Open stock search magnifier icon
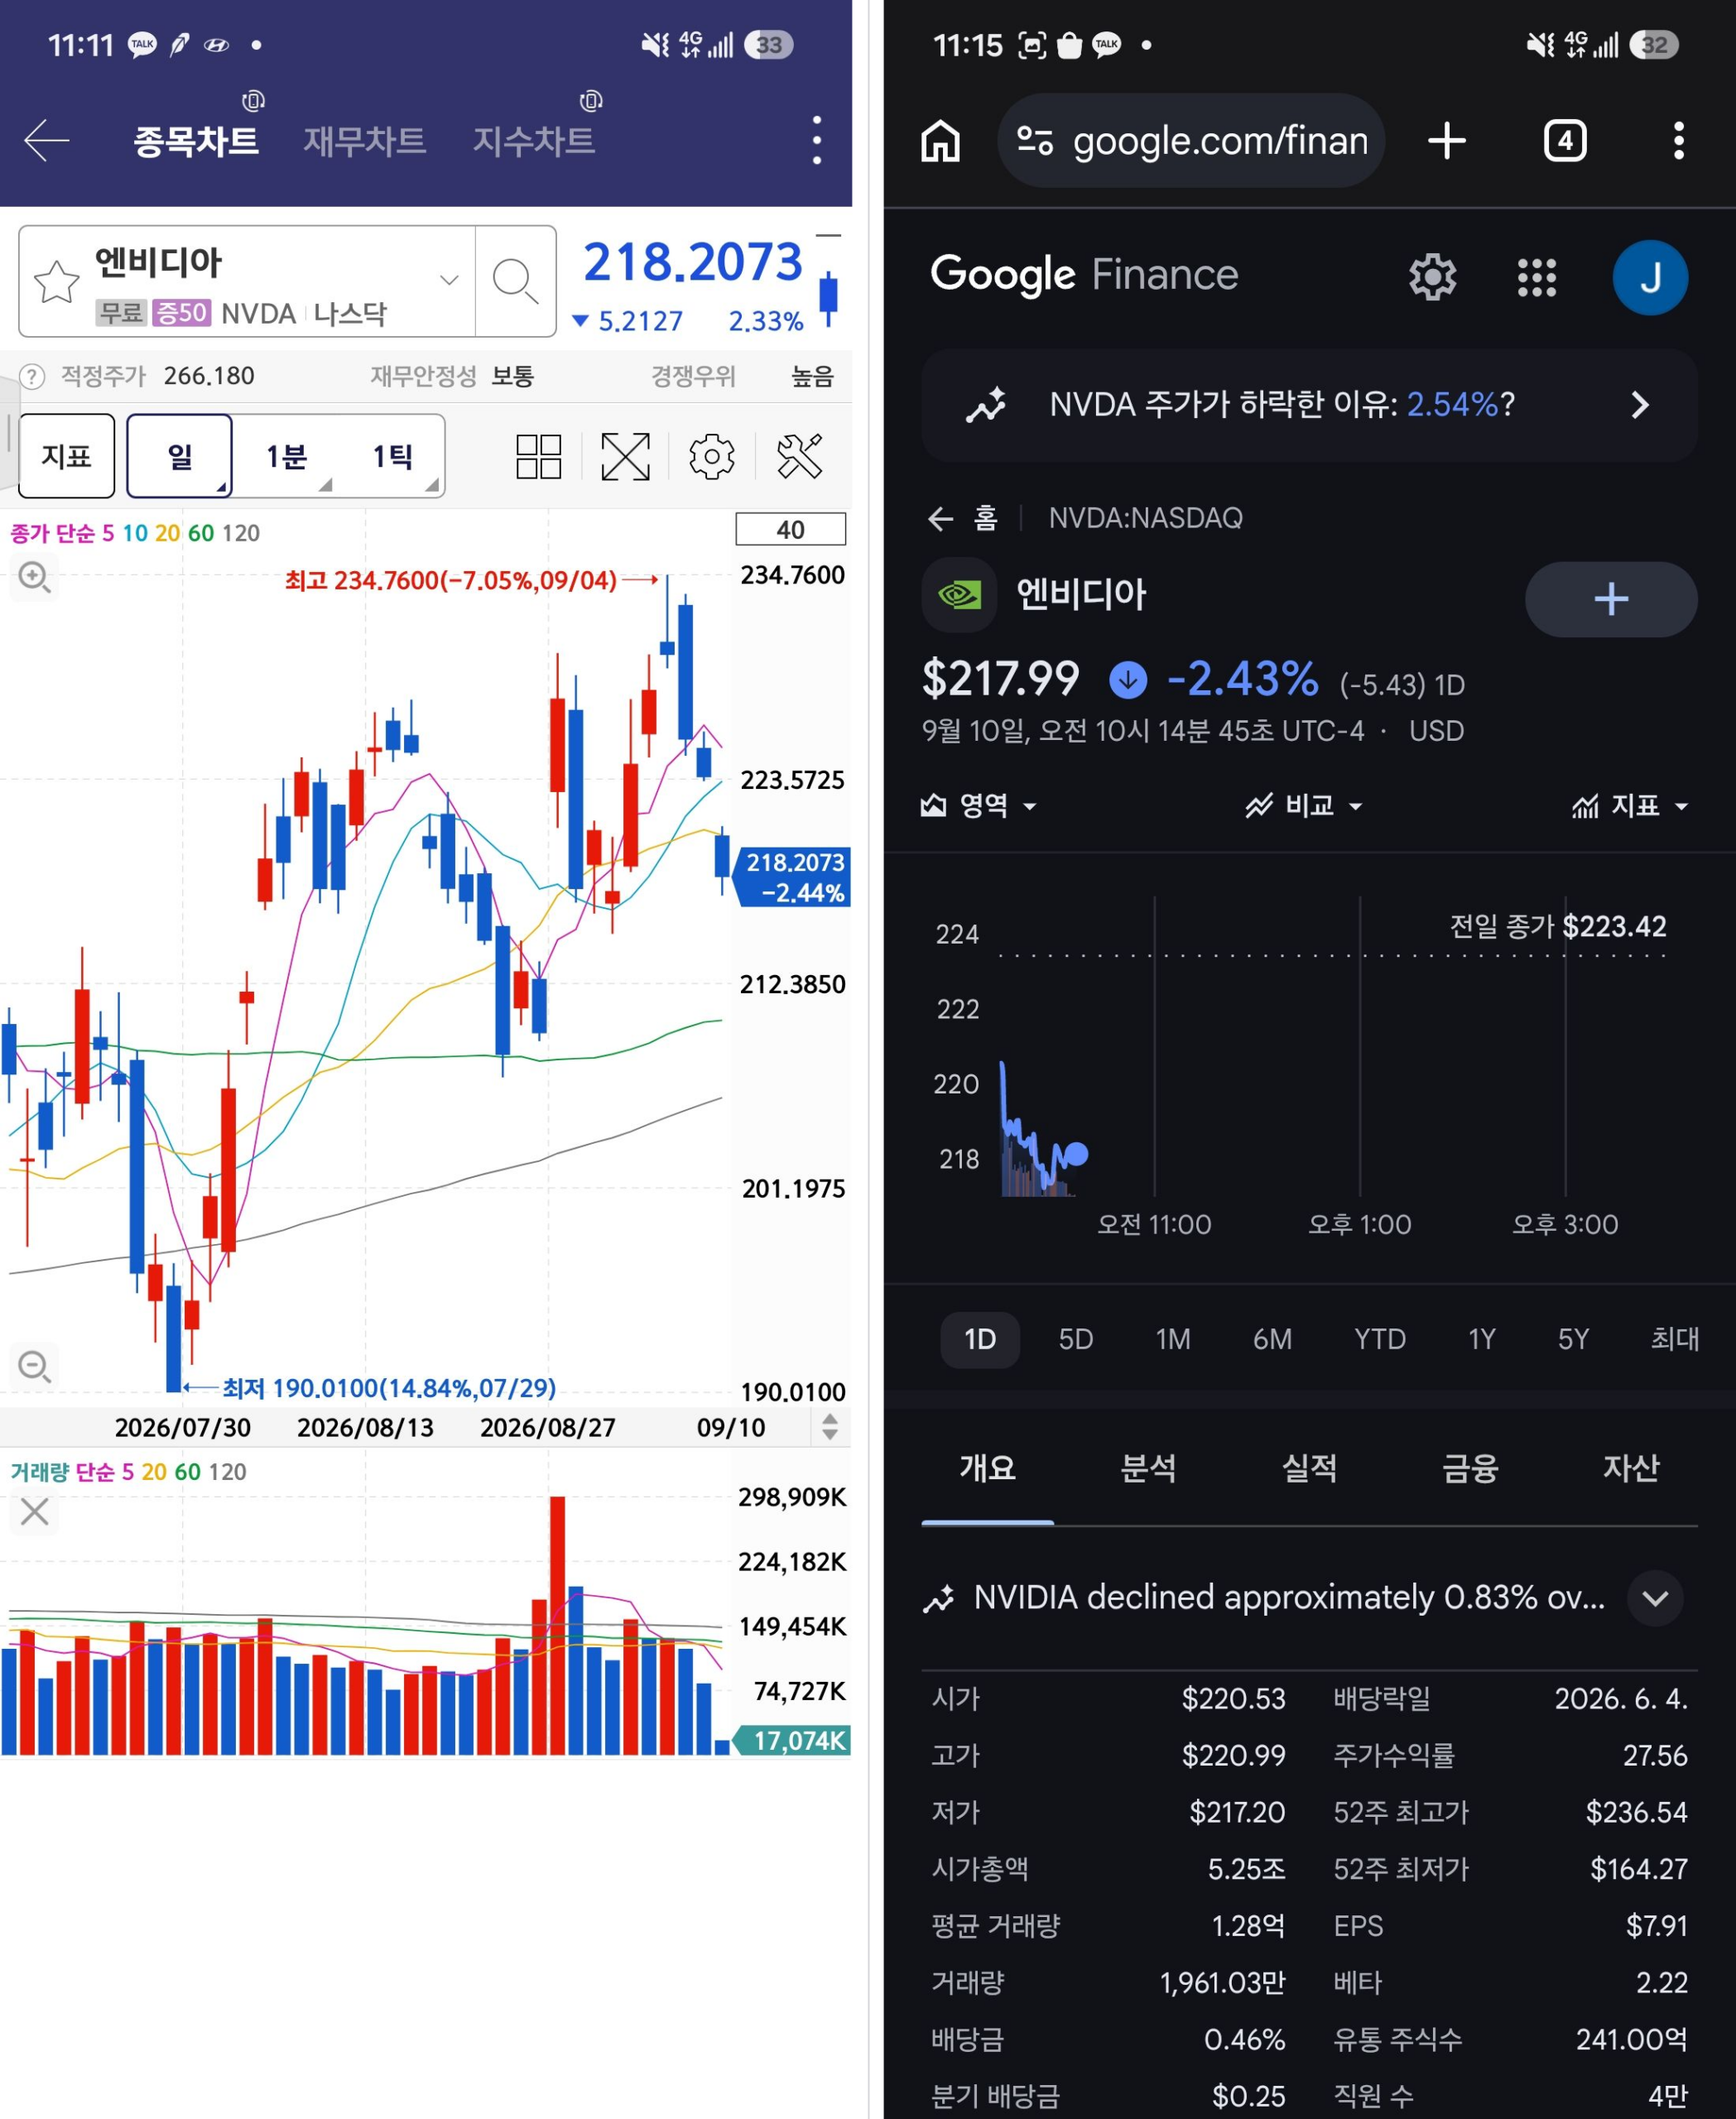The width and height of the screenshot is (1736, 2119). (515, 282)
